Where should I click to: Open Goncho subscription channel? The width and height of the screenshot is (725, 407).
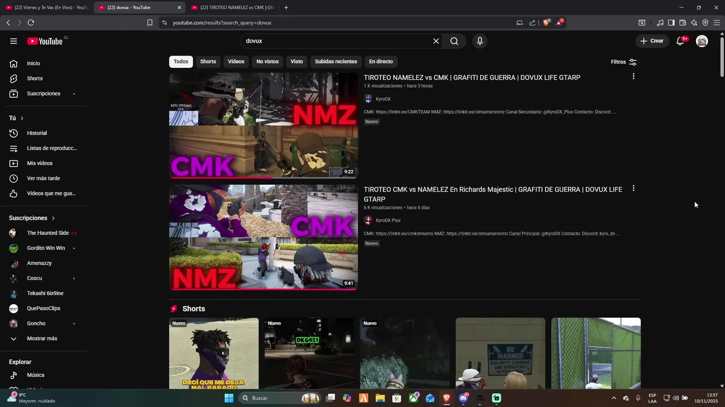point(45,323)
